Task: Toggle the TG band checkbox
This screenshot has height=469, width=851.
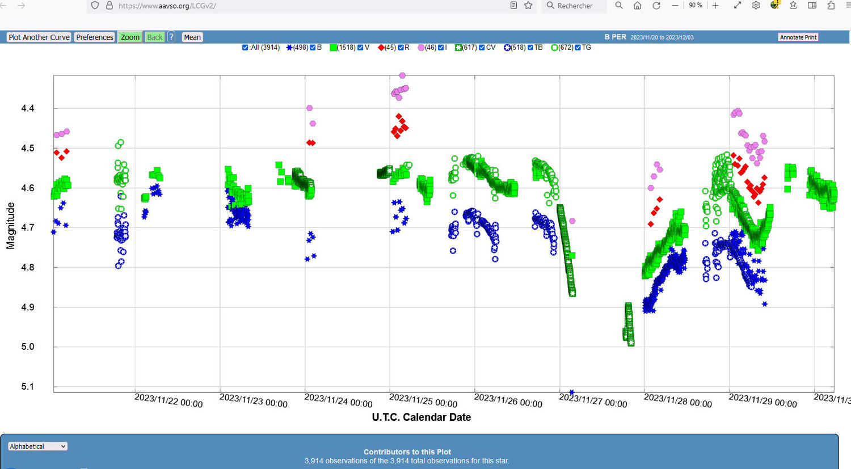Action: pos(578,48)
